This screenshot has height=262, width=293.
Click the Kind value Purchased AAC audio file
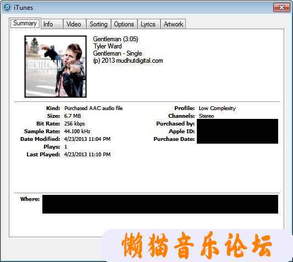pyautogui.click(x=93, y=108)
